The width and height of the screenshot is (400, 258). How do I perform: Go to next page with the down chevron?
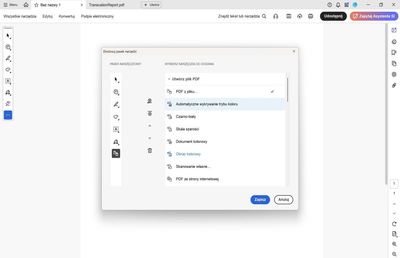[x=394, y=213]
